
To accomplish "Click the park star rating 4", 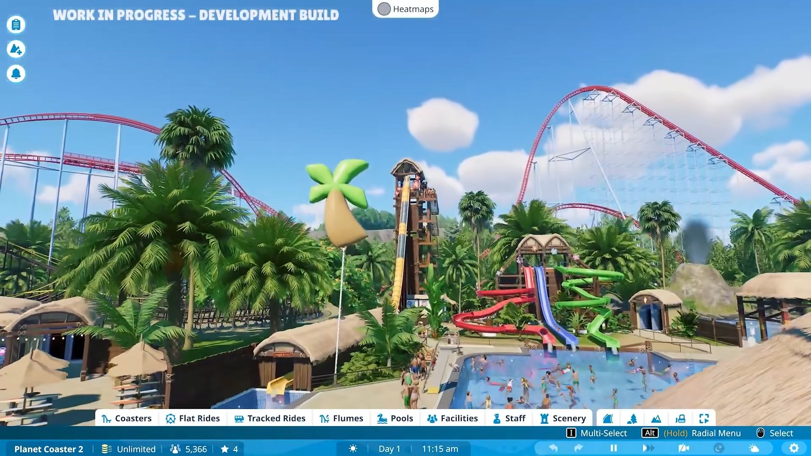I will [229, 449].
